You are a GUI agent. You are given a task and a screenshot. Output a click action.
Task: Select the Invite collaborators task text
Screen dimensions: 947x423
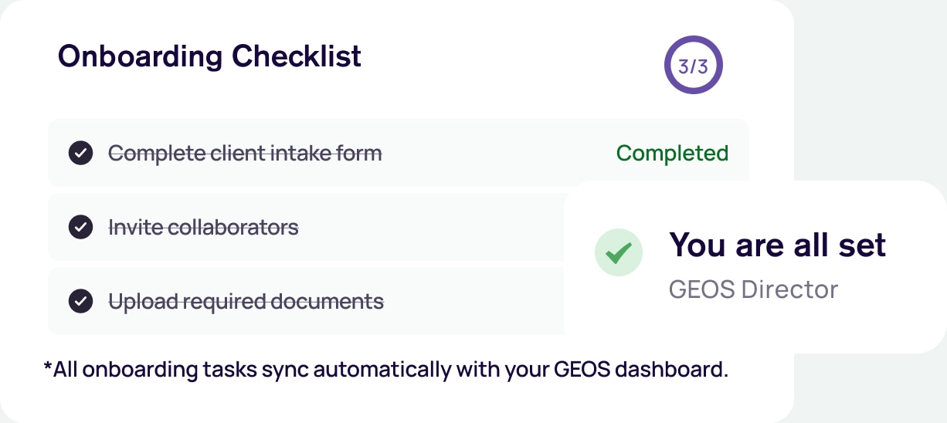[x=203, y=228]
